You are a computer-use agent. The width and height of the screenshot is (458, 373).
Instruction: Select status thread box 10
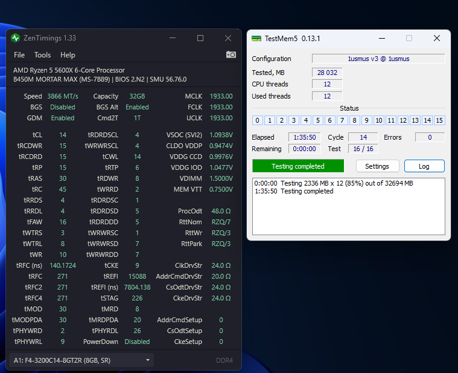pos(379,120)
